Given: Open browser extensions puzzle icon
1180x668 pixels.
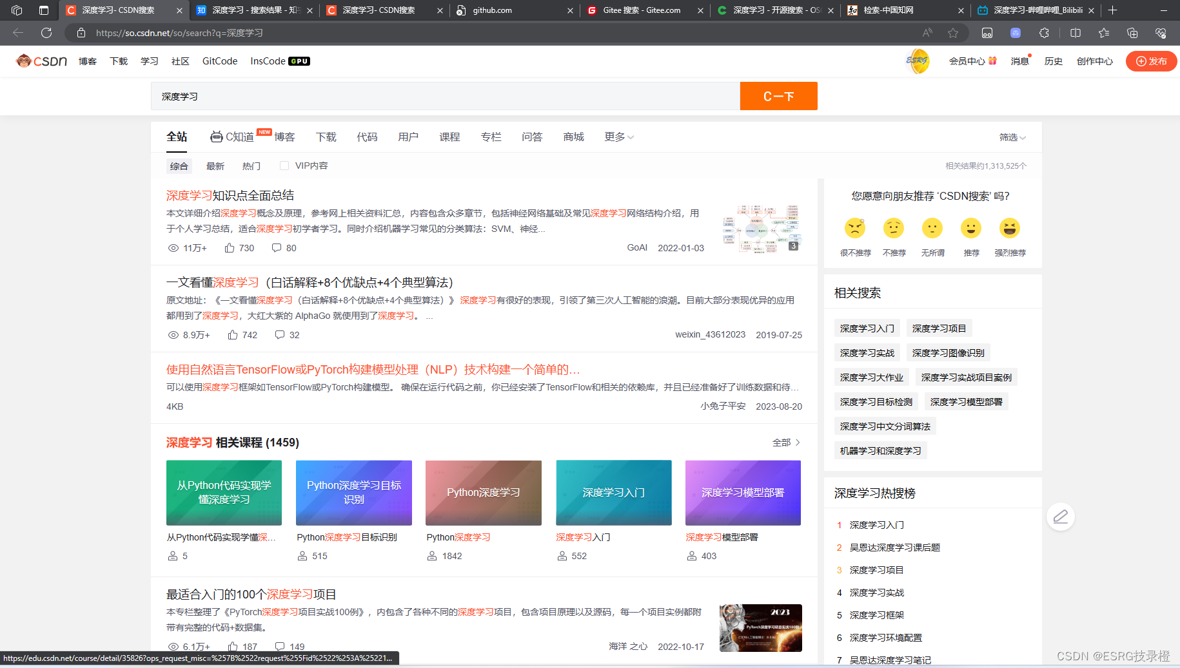Looking at the screenshot, I should click(x=1044, y=33).
